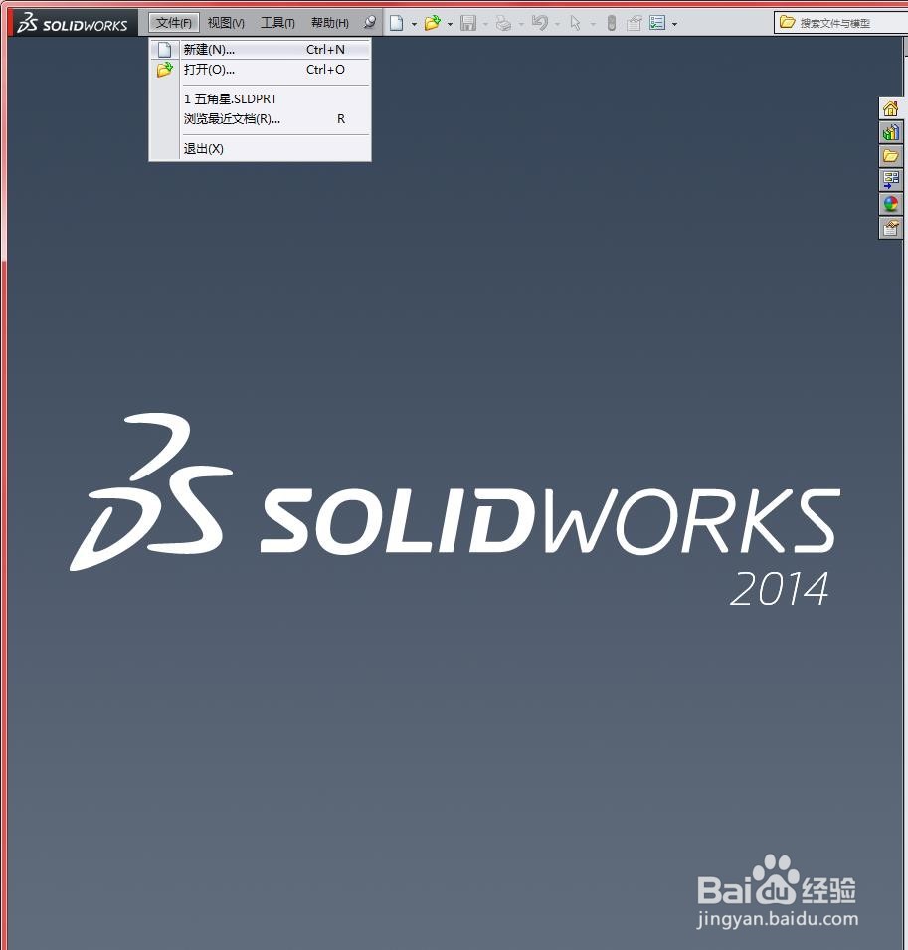Expand the Undo dropdown arrow

[557, 24]
